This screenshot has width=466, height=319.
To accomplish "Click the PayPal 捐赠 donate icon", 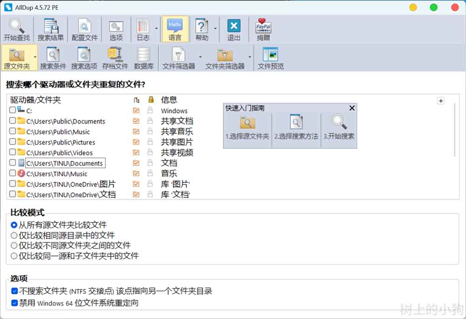I will [263, 29].
